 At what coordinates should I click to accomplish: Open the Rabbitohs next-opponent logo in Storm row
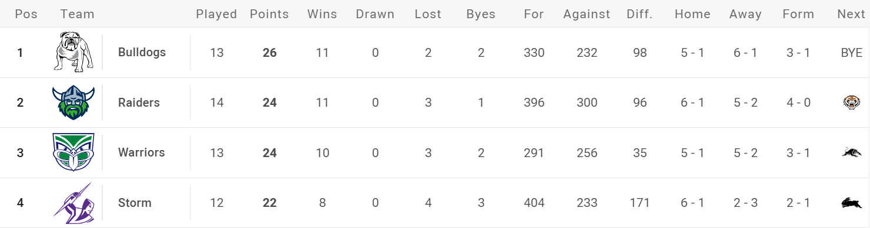click(x=851, y=203)
